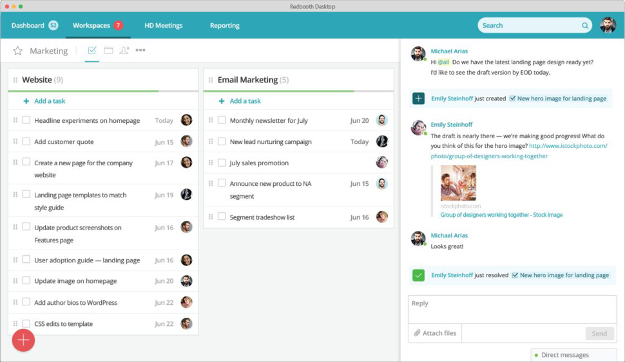Click assignee avatar on CSS edits to template
The image size is (625, 362).
[x=186, y=323]
